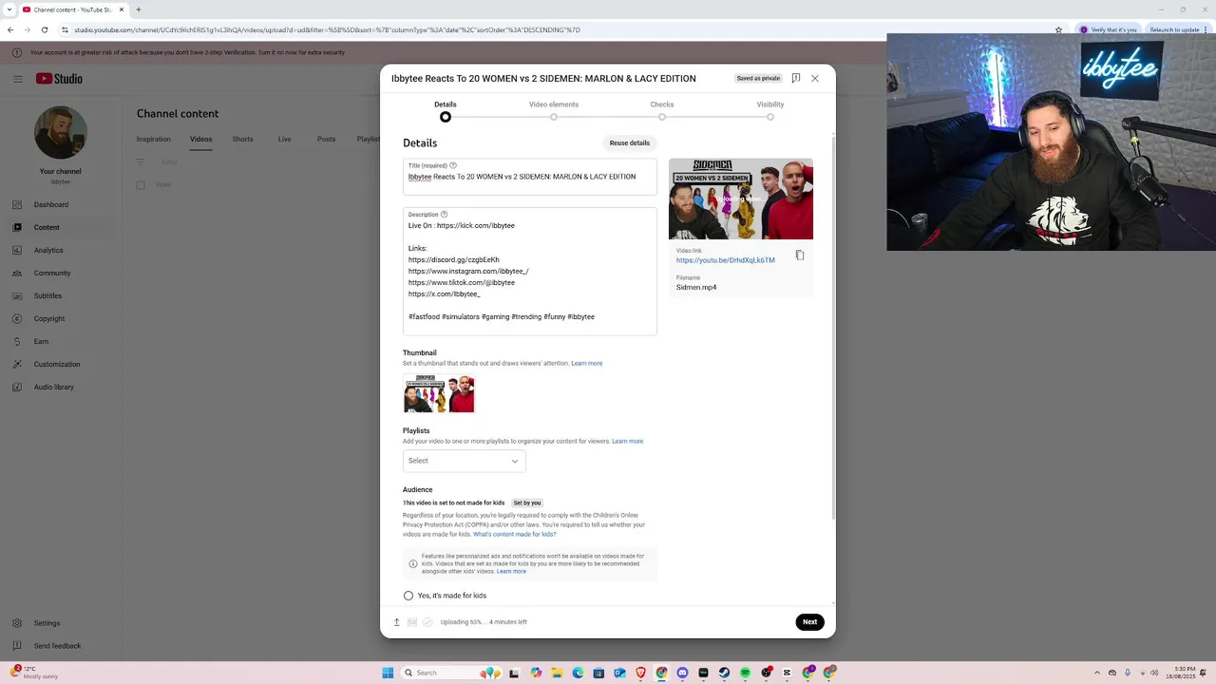The image size is (1216, 684).
Task: Click the send feedback flag icon in dialog header
Action: 796,78
